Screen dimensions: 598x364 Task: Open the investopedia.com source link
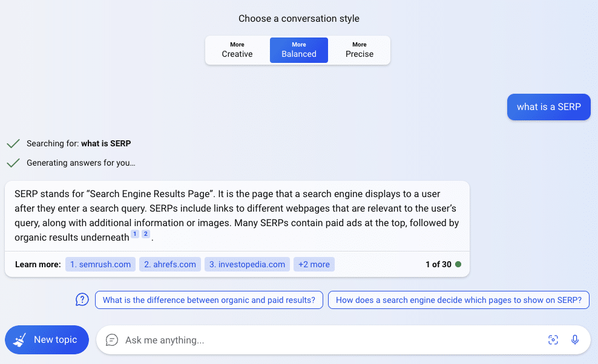[x=247, y=264]
